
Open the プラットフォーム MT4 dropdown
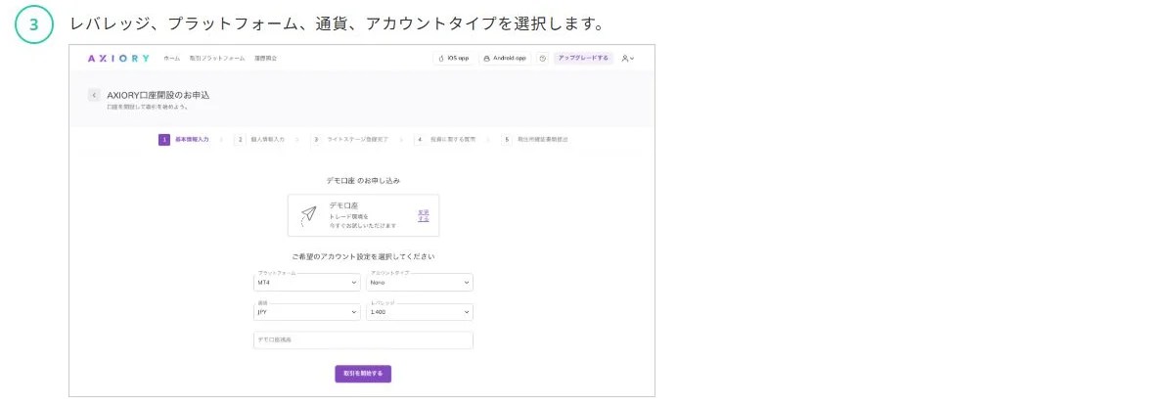(x=307, y=282)
